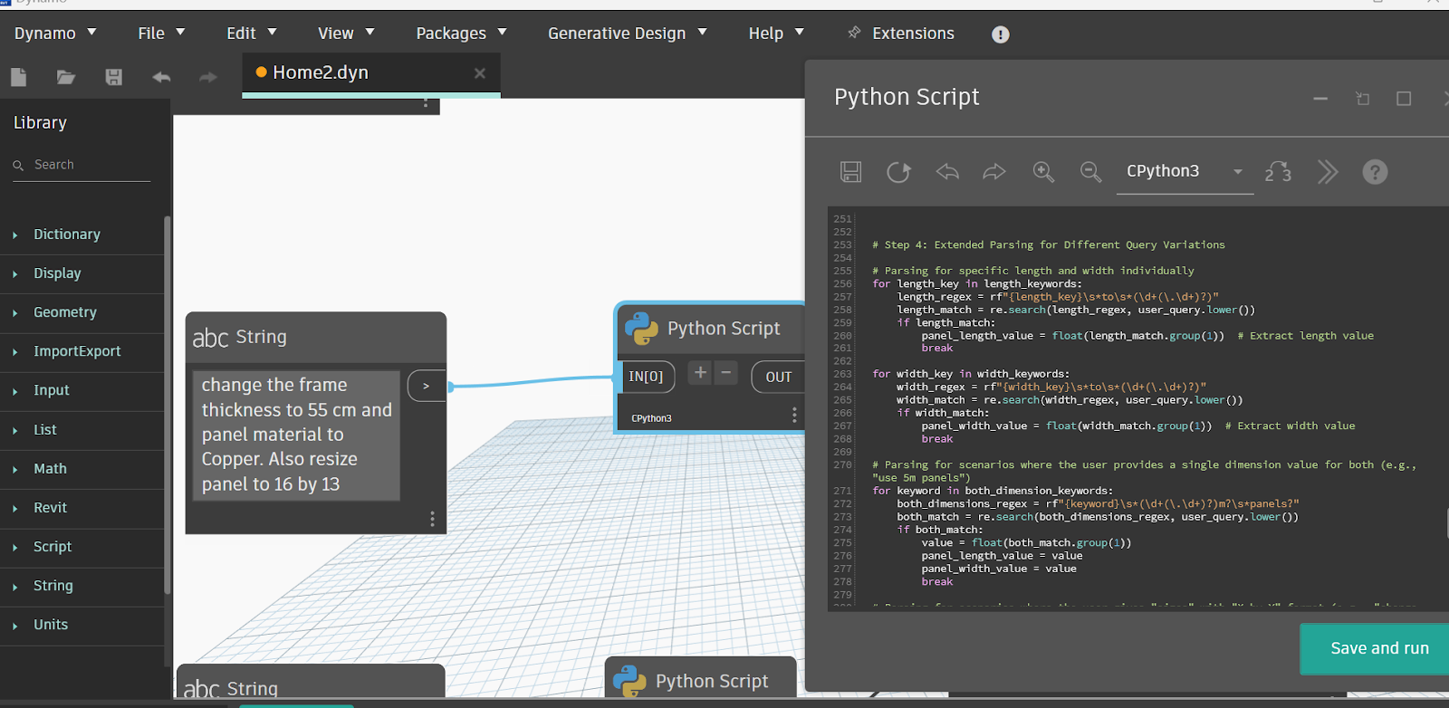This screenshot has height=708, width=1449.
Task: Click the IN[0] port of the Python Script node
Action: point(646,377)
